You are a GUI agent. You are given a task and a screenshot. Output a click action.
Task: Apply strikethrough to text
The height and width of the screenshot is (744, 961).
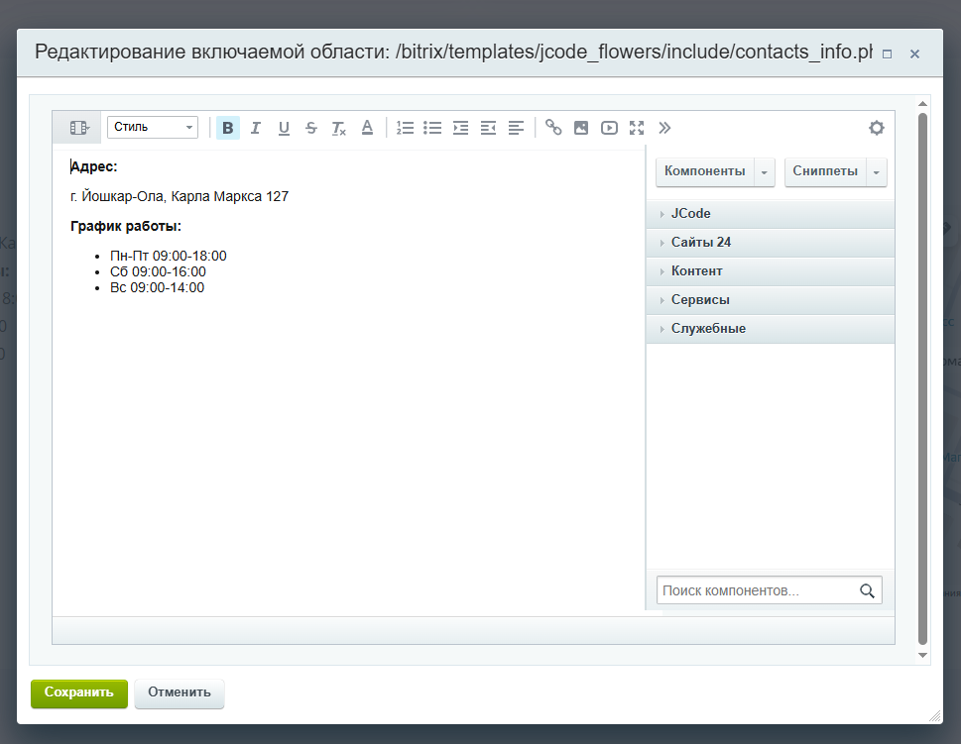click(x=311, y=128)
